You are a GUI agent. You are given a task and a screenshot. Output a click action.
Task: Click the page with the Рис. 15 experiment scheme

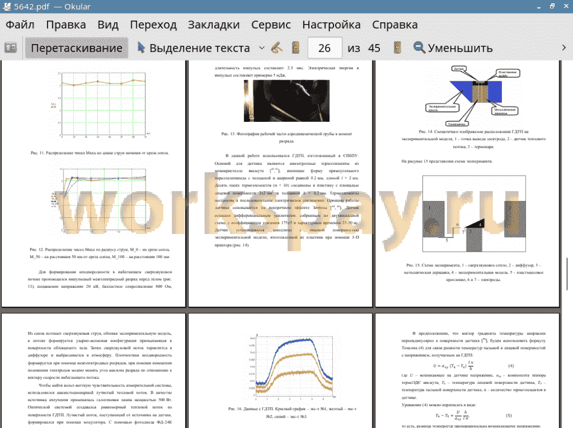[468, 184]
